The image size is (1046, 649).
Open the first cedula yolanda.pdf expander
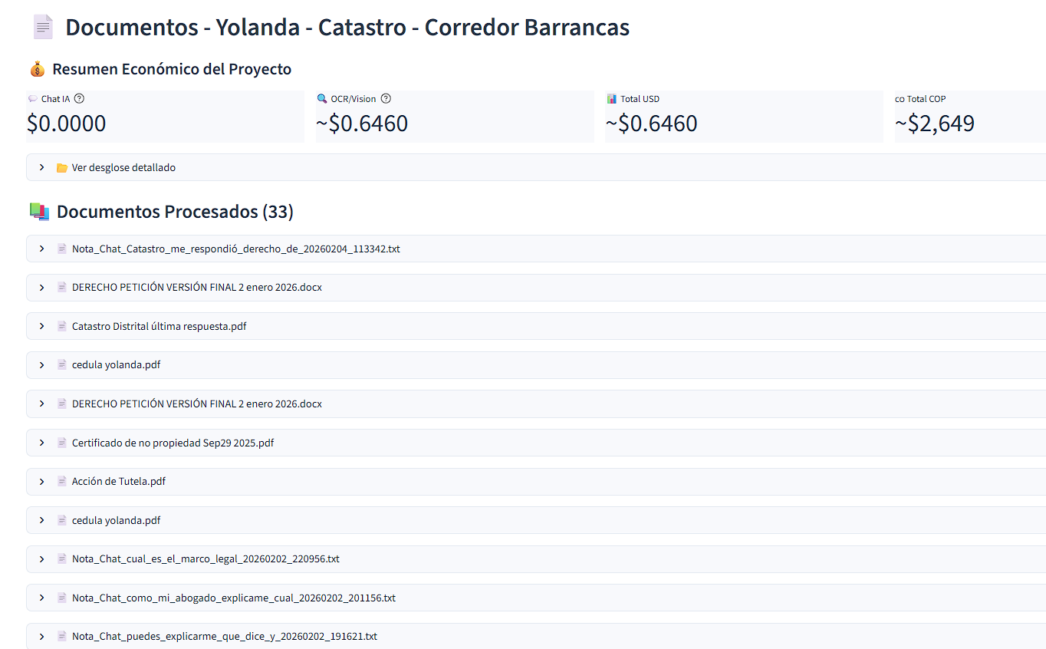pos(42,365)
